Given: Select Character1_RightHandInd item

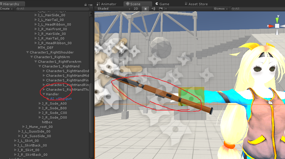Looking at the screenshot, I should pyautogui.click(x=67, y=71).
